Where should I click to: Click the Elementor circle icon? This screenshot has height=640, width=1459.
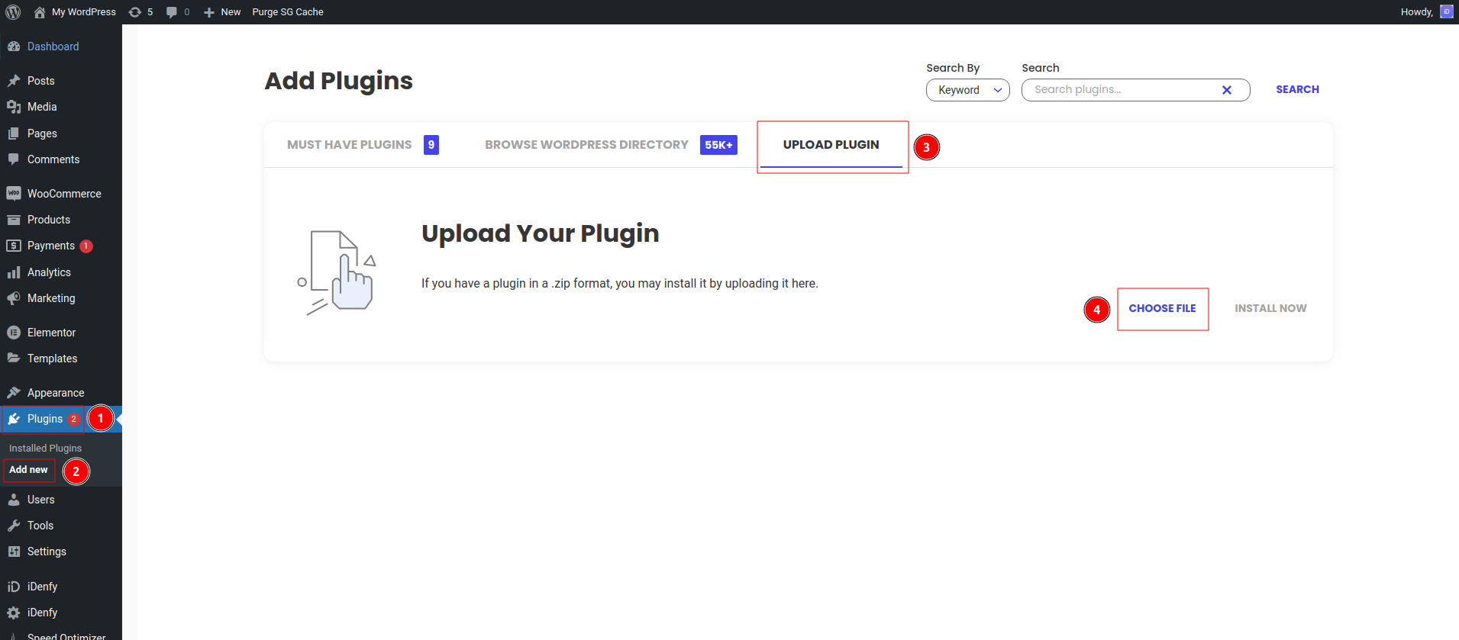click(x=14, y=333)
